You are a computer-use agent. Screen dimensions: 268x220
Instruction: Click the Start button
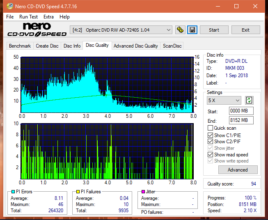(214, 30)
